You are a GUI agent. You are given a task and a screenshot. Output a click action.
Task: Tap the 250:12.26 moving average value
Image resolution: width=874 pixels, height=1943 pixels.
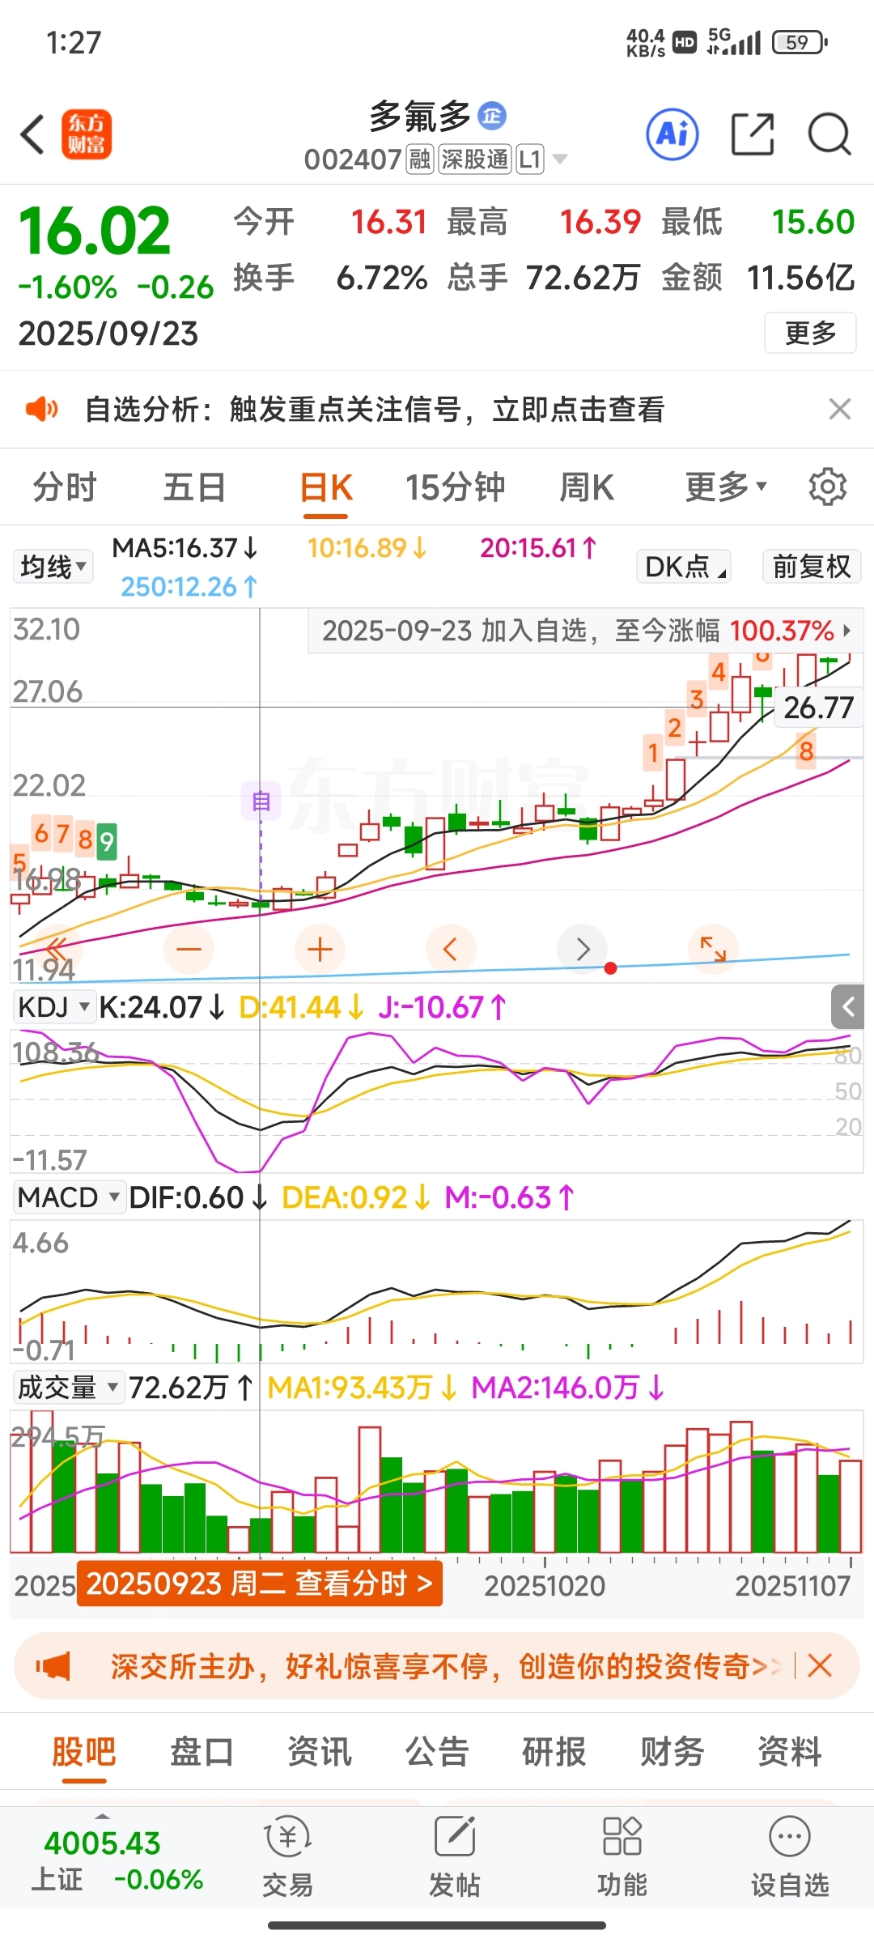(x=189, y=586)
